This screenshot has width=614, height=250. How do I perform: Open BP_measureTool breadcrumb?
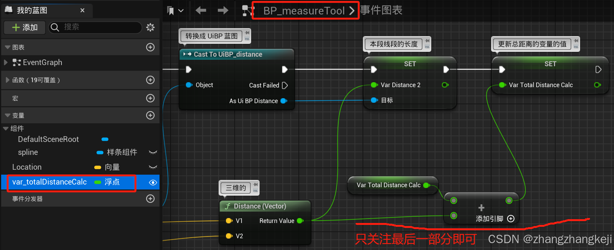click(x=304, y=11)
